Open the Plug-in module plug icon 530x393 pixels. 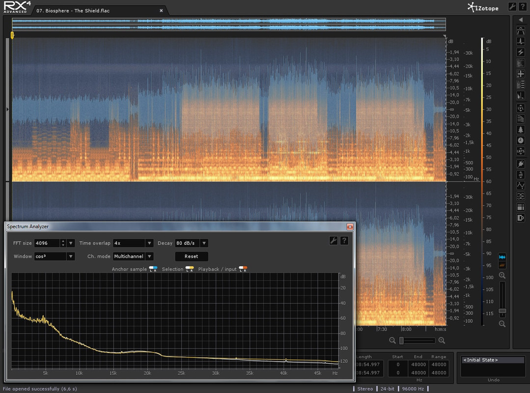521,164
